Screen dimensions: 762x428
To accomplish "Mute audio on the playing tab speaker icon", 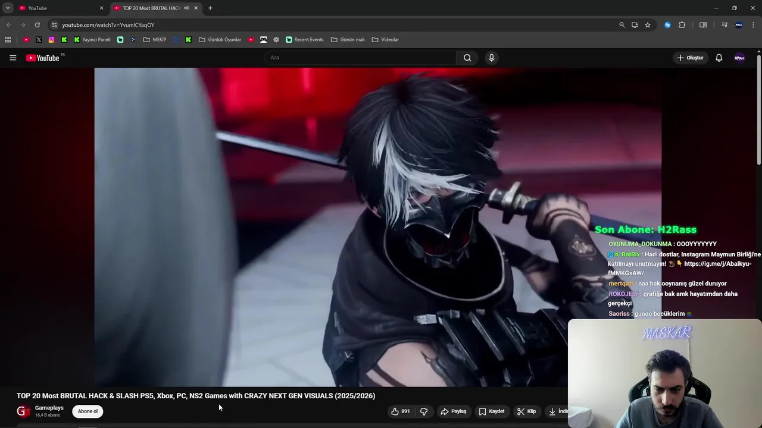I will tap(186, 8).
